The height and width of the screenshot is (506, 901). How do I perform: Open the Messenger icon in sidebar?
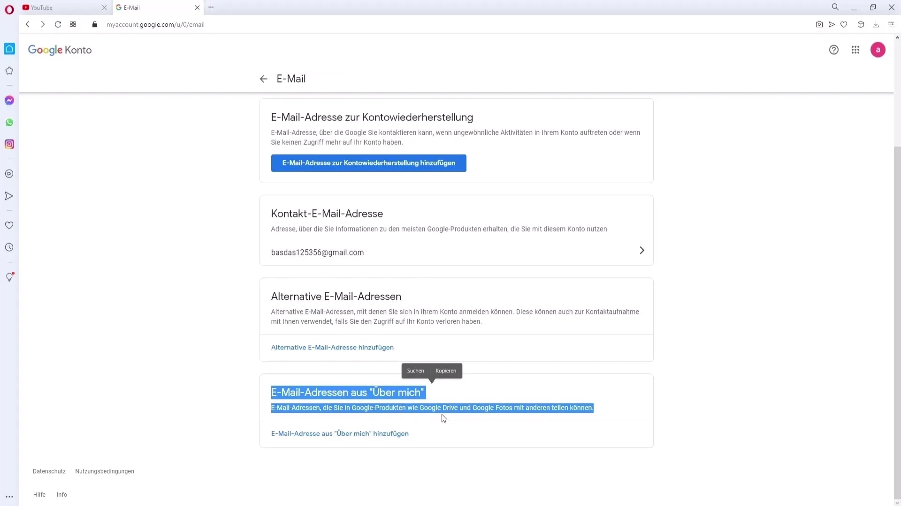tap(9, 100)
